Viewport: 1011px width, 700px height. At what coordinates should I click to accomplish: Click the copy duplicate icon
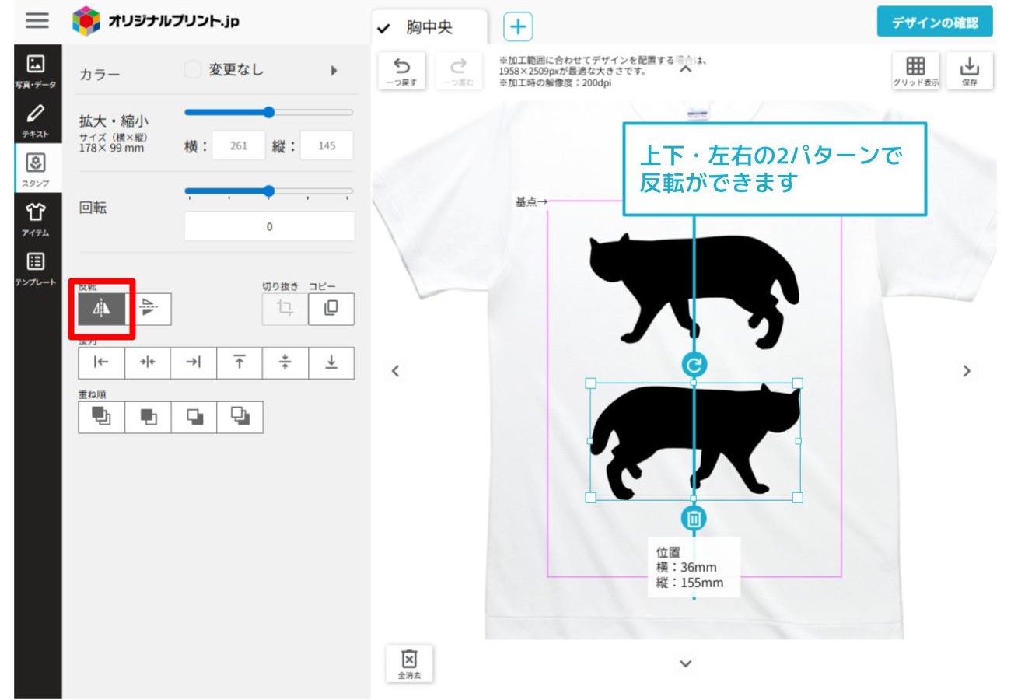point(331,309)
